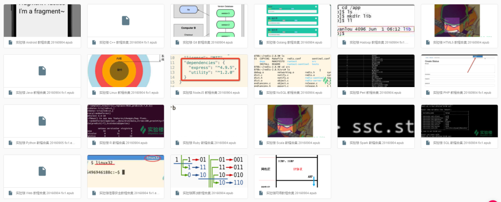
Task: Click file icon beside NodeJS 教程合集 epub
Action: click(177, 92)
